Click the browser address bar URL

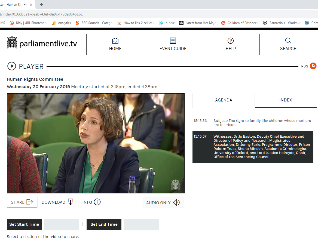click(41, 14)
